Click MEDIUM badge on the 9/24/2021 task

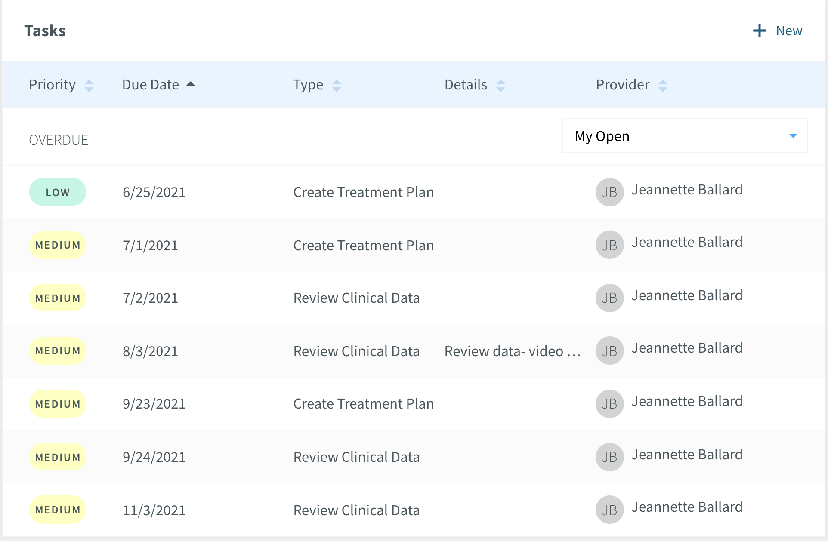(x=58, y=457)
